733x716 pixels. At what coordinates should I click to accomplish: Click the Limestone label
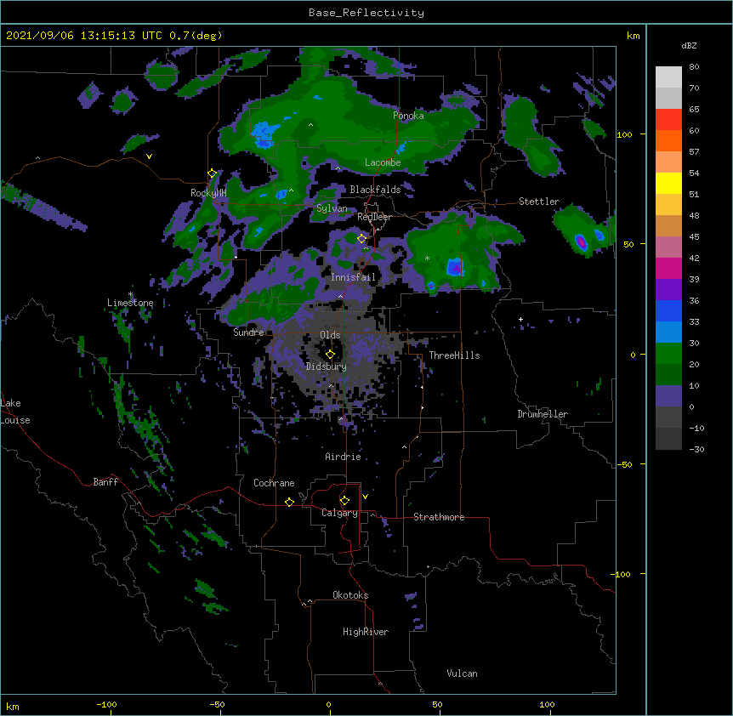click(x=130, y=303)
